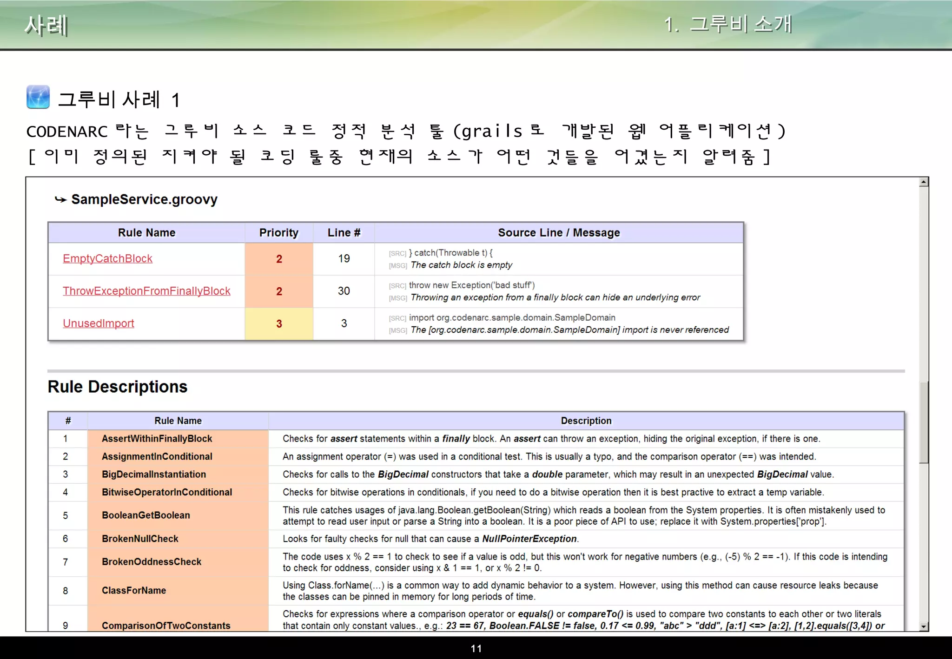The image size is (952, 659).
Task: Click the AssignmentInConditional rule name
Action: click(157, 457)
